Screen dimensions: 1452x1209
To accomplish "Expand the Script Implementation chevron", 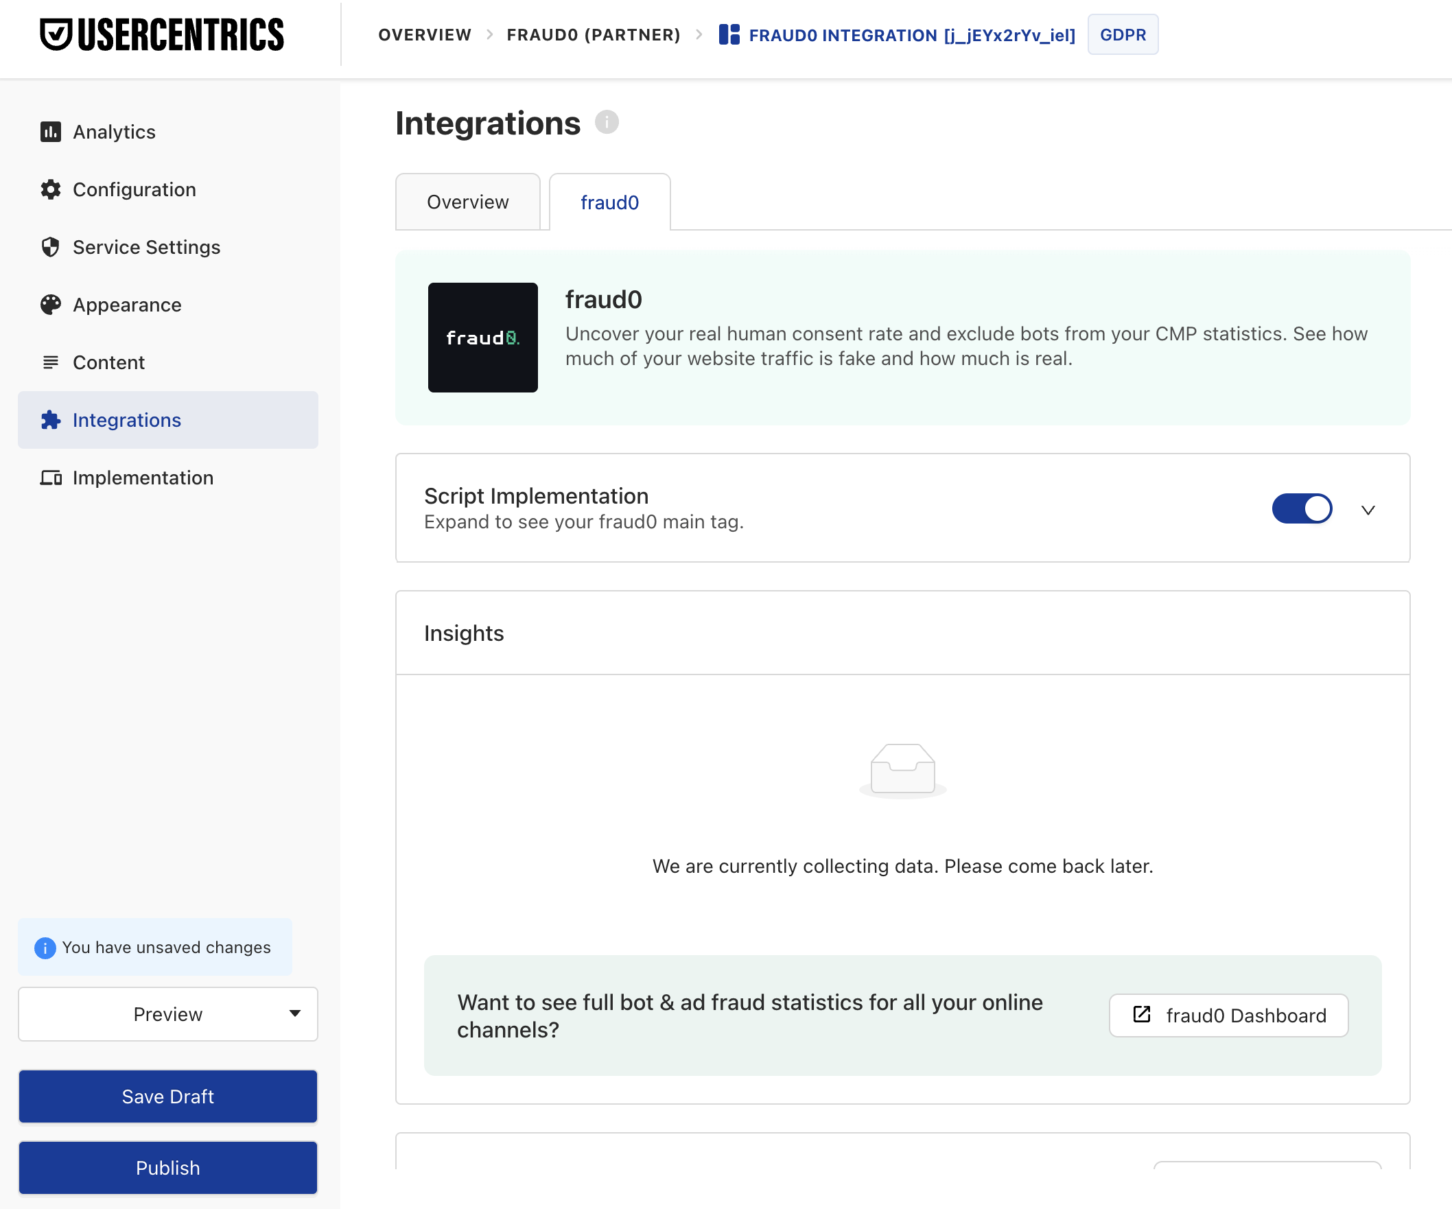I will (x=1368, y=509).
